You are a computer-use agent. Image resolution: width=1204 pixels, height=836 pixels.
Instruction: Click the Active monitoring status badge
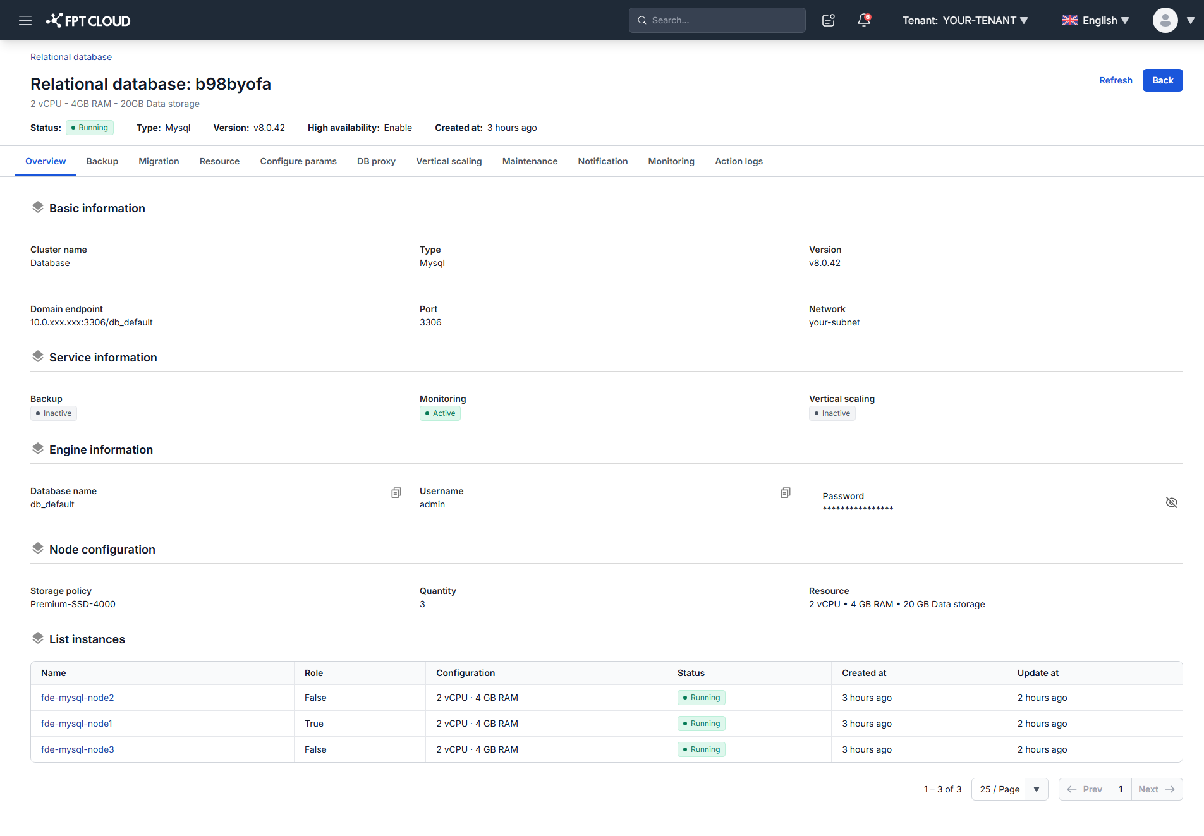pyautogui.click(x=440, y=413)
